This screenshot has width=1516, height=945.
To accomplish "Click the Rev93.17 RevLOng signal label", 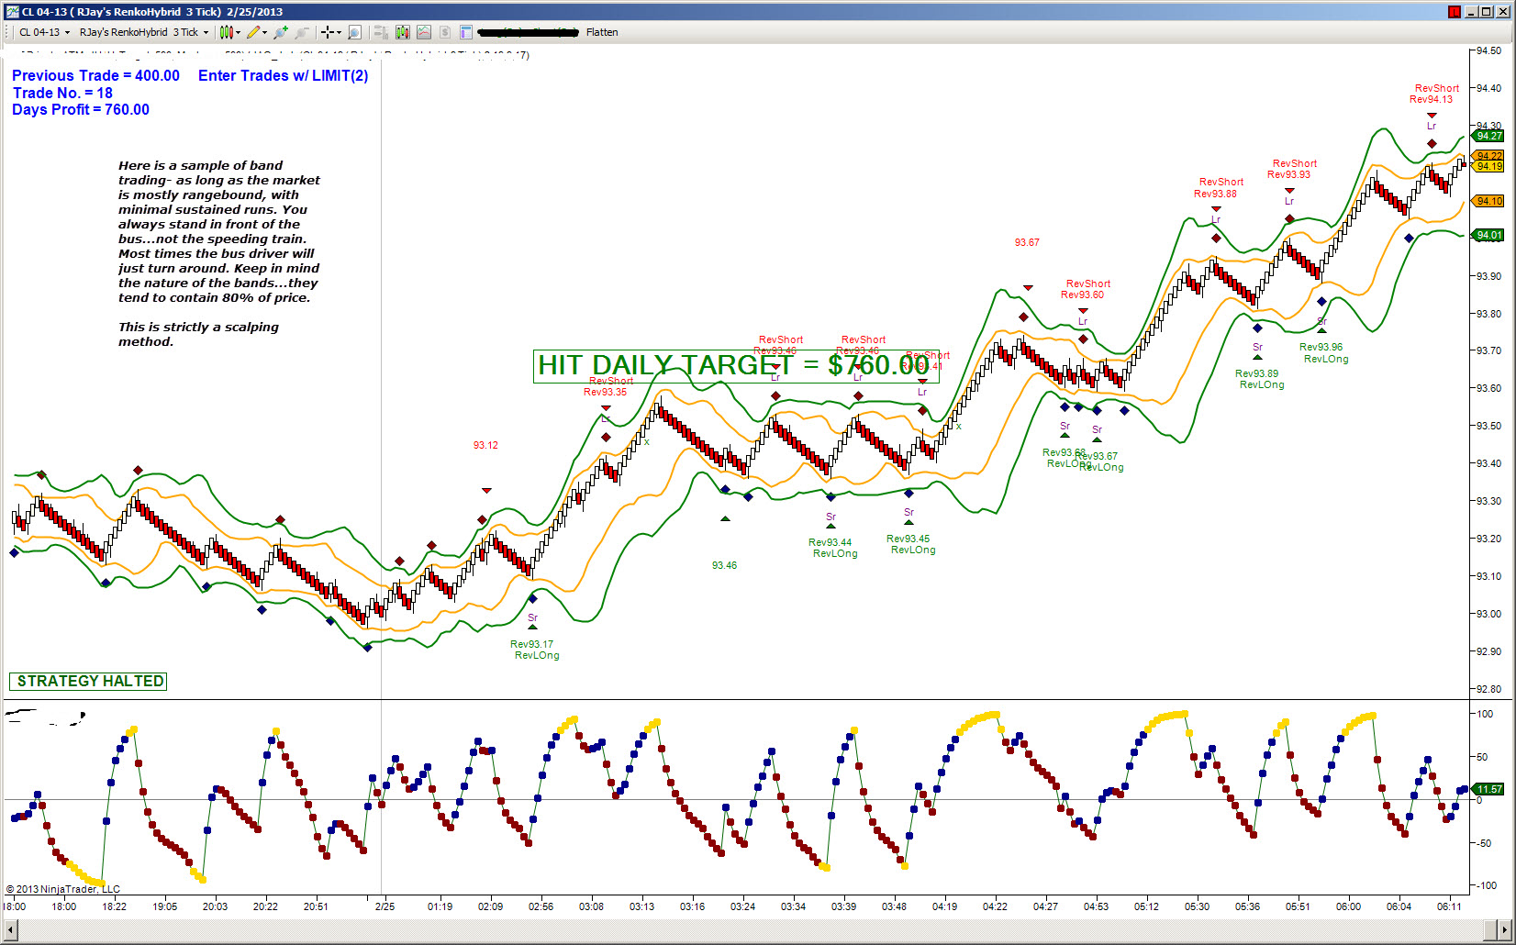I will [x=535, y=650].
